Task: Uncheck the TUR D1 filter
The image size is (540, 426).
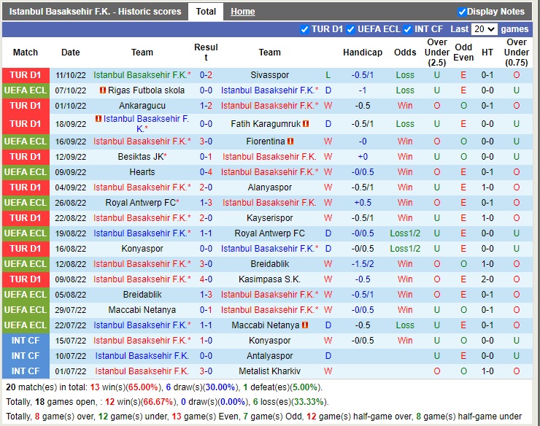Action: [x=304, y=29]
